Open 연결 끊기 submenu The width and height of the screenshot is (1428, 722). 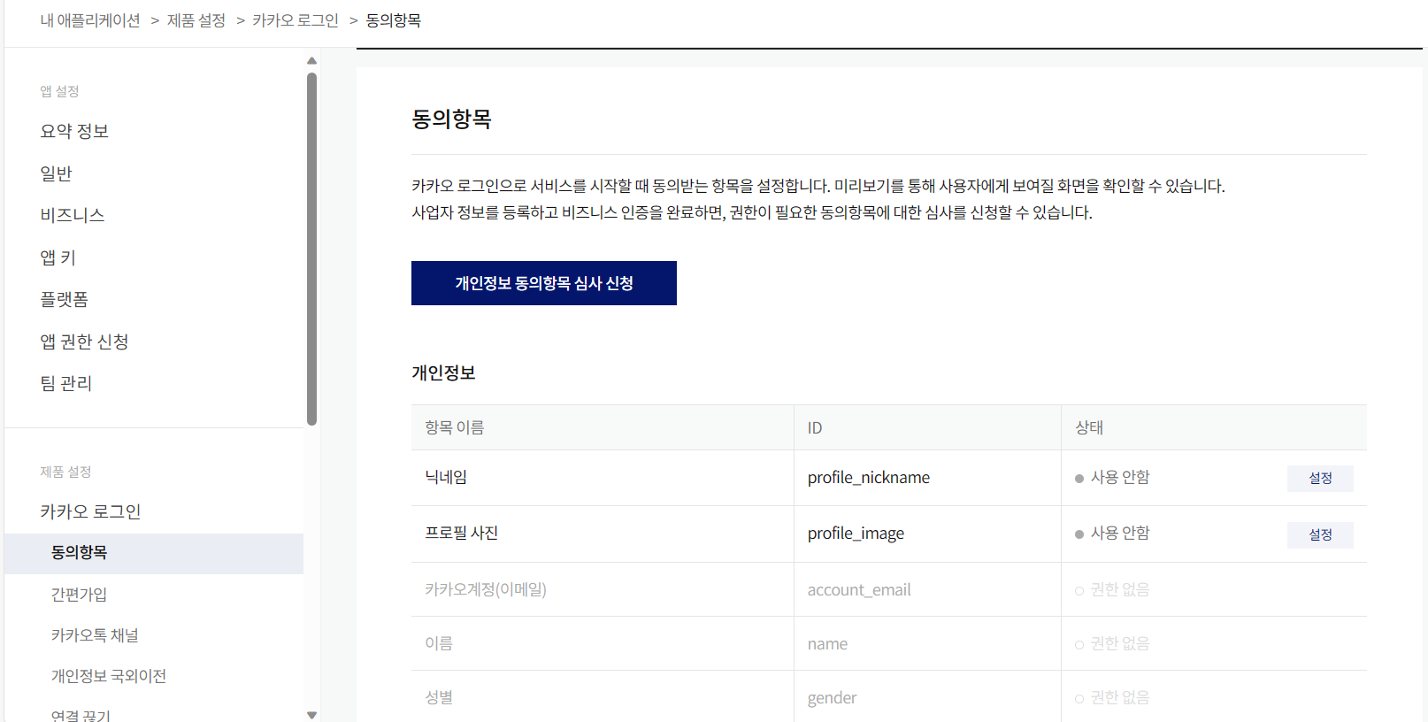81,715
